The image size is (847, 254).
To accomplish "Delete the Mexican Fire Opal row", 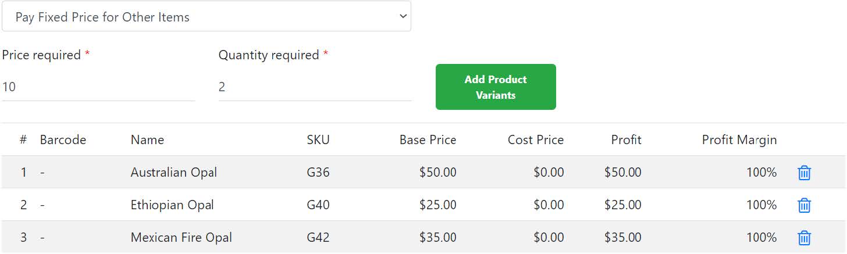I will pyautogui.click(x=804, y=238).
